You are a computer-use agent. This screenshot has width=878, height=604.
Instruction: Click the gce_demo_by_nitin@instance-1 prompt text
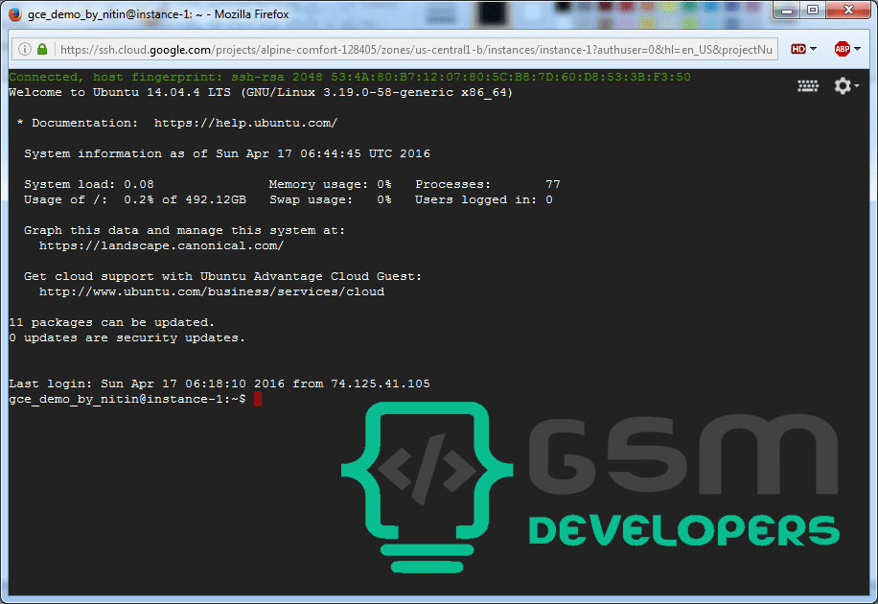(127, 399)
